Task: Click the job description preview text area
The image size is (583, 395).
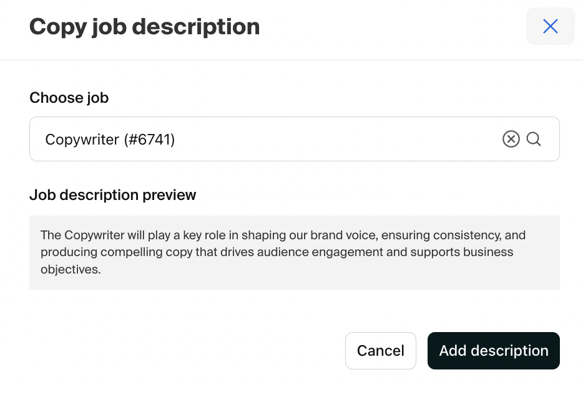Action: [x=294, y=252]
